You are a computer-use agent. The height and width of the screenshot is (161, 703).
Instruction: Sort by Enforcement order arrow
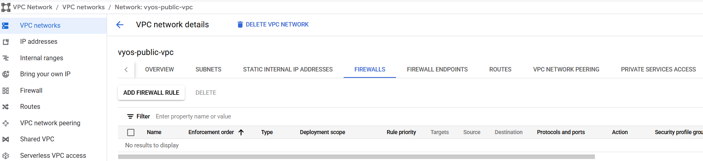pyautogui.click(x=241, y=132)
